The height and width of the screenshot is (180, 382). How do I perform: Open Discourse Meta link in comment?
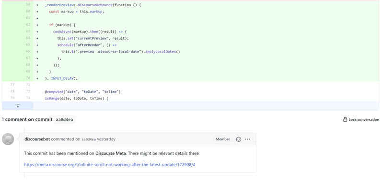(111, 153)
